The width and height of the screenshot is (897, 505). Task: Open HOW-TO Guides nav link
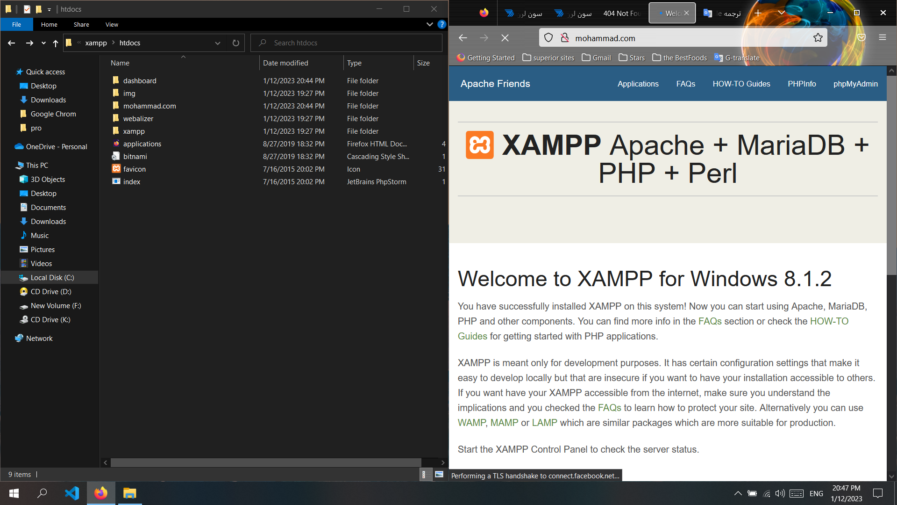741,84
